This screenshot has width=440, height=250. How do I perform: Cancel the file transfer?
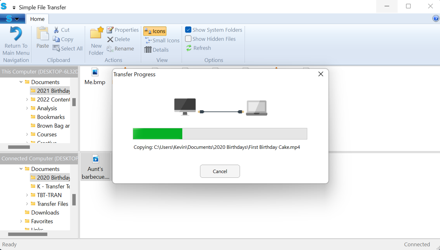(x=220, y=171)
